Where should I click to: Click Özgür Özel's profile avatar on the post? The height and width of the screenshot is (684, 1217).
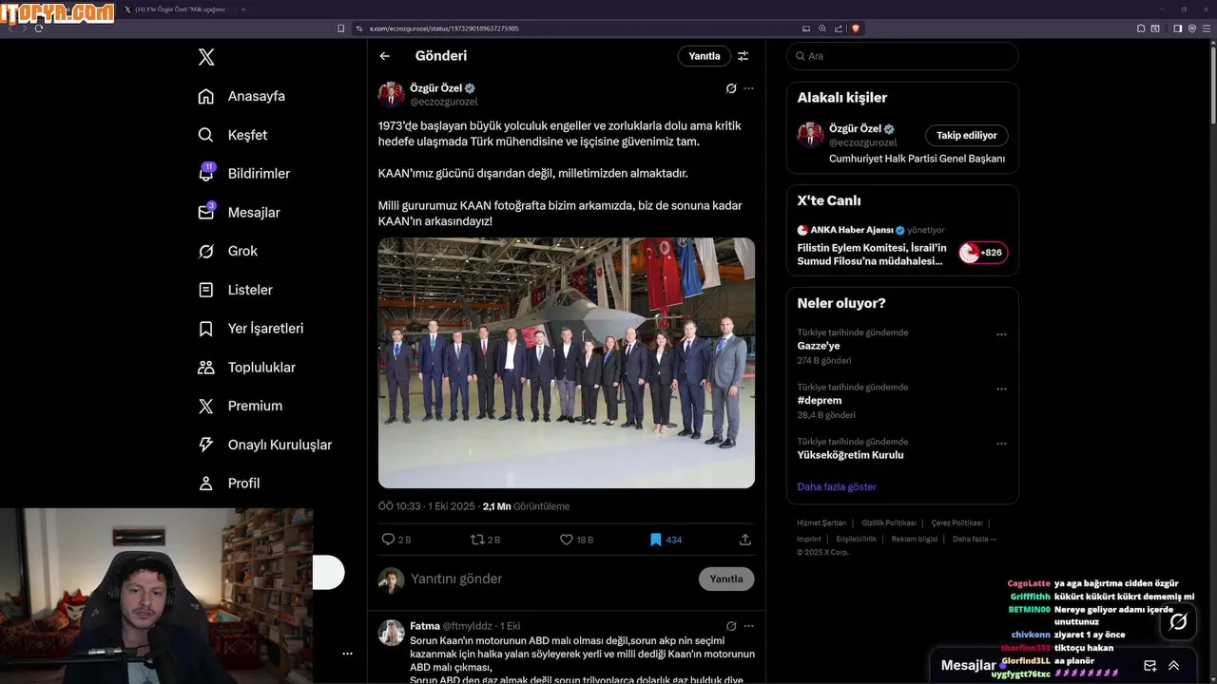(x=392, y=95)
